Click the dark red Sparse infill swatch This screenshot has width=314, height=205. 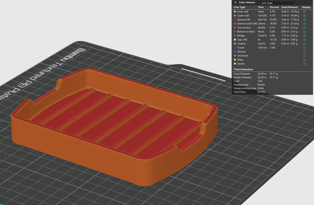pos(235,20)
